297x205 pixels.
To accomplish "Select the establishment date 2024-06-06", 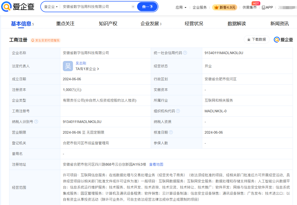I will (x=72, y=79).
